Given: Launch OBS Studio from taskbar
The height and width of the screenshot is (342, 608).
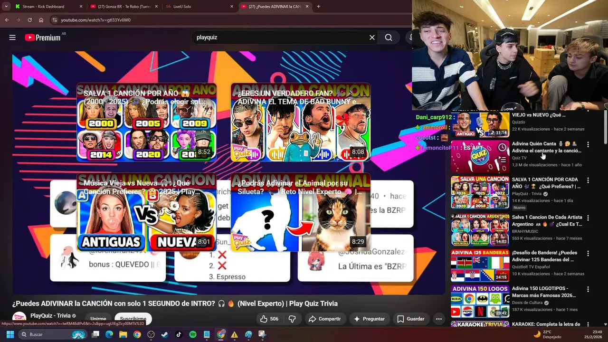Looking at the screenshot, I should click(151, 334).
